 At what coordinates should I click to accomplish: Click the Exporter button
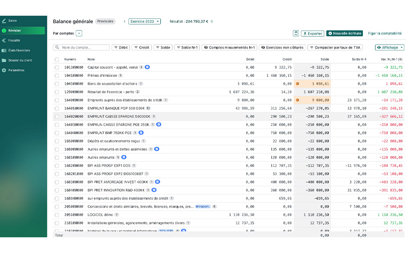click(x=313, y=33)
